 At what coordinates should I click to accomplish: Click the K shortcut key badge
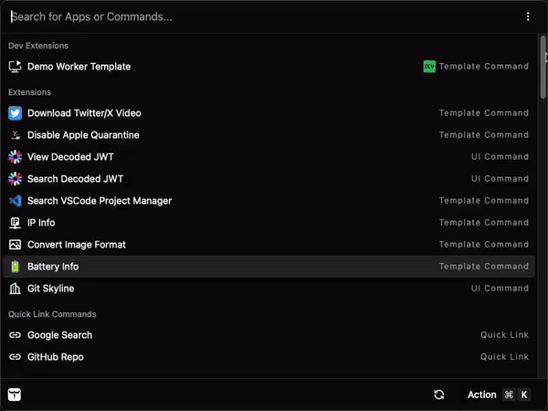[x=524, y=395]
